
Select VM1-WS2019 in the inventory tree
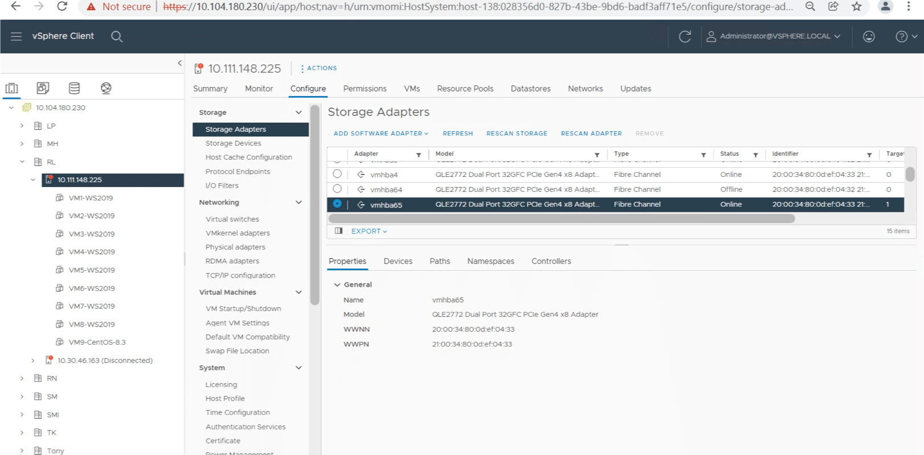91,198
